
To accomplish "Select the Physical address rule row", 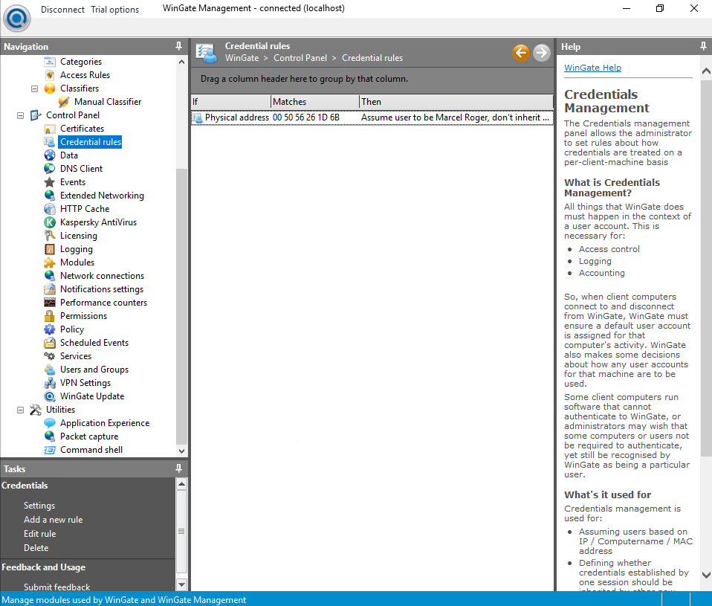I will (x=372, y=117).
